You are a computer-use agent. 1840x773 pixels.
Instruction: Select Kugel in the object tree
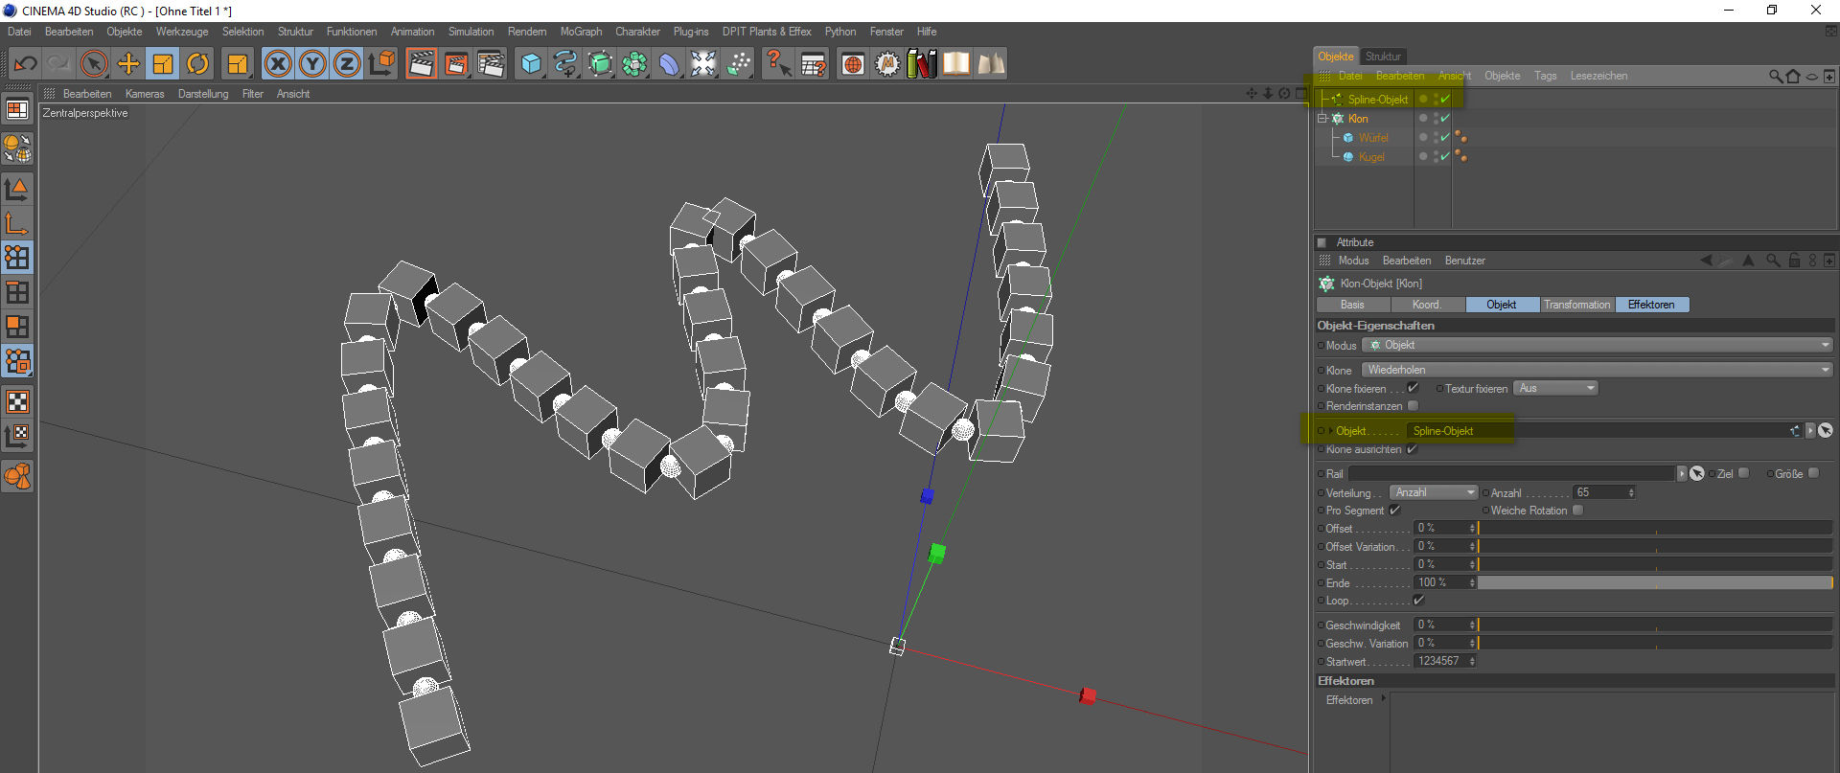tap(1370, 157)
